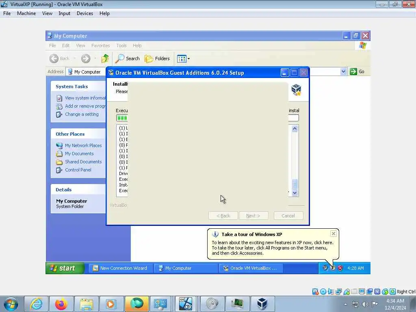
Task: Switch to My Computer taskbar item
Action: tap(186, 268)
